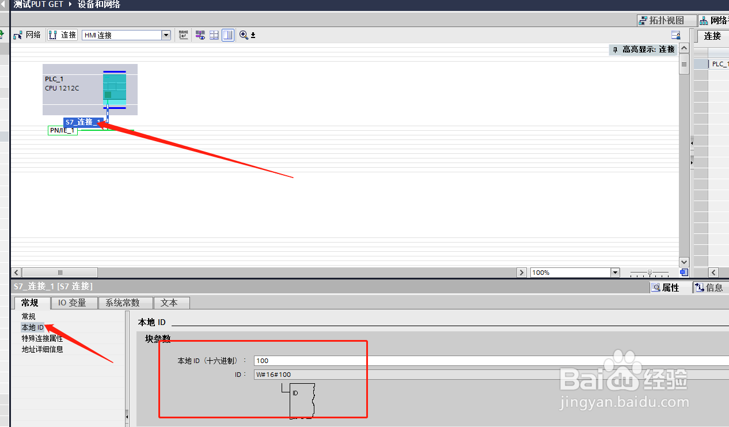The height and width of the screenshot is (427, 729).
Task: Select 特殊连接属性 in navigation tree
Action: 42,338
